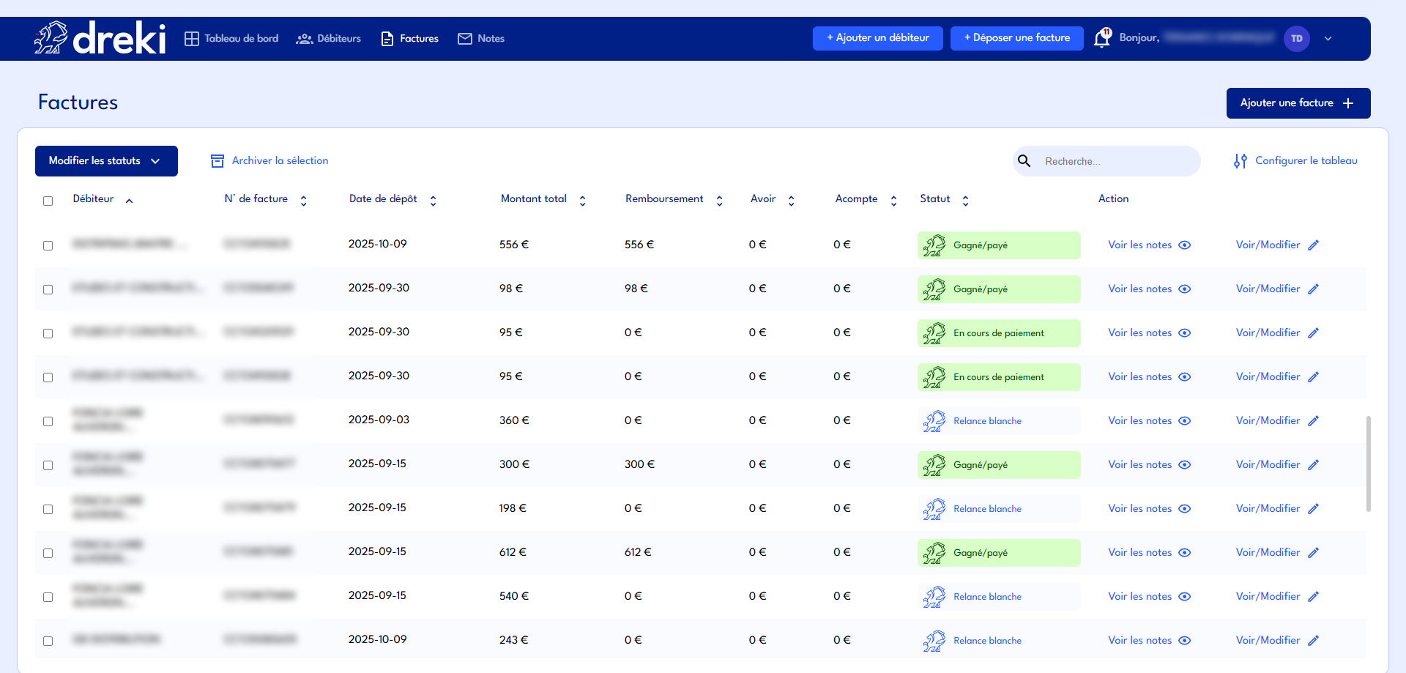The image size is (1406, 673).
Task: Click the archive box icon
Action: pos(217,161)
